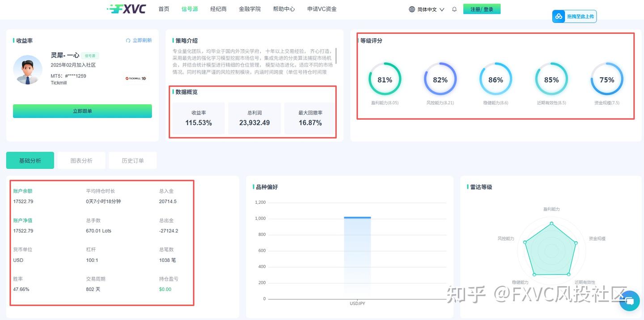Click the Tickmill broker logo
This screenshot has width=644, height=320.
(136, 78)
